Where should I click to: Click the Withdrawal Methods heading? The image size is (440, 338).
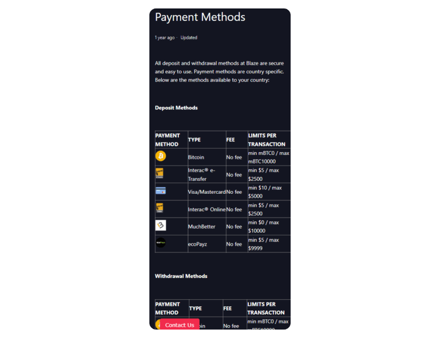[x=181, y=276]
